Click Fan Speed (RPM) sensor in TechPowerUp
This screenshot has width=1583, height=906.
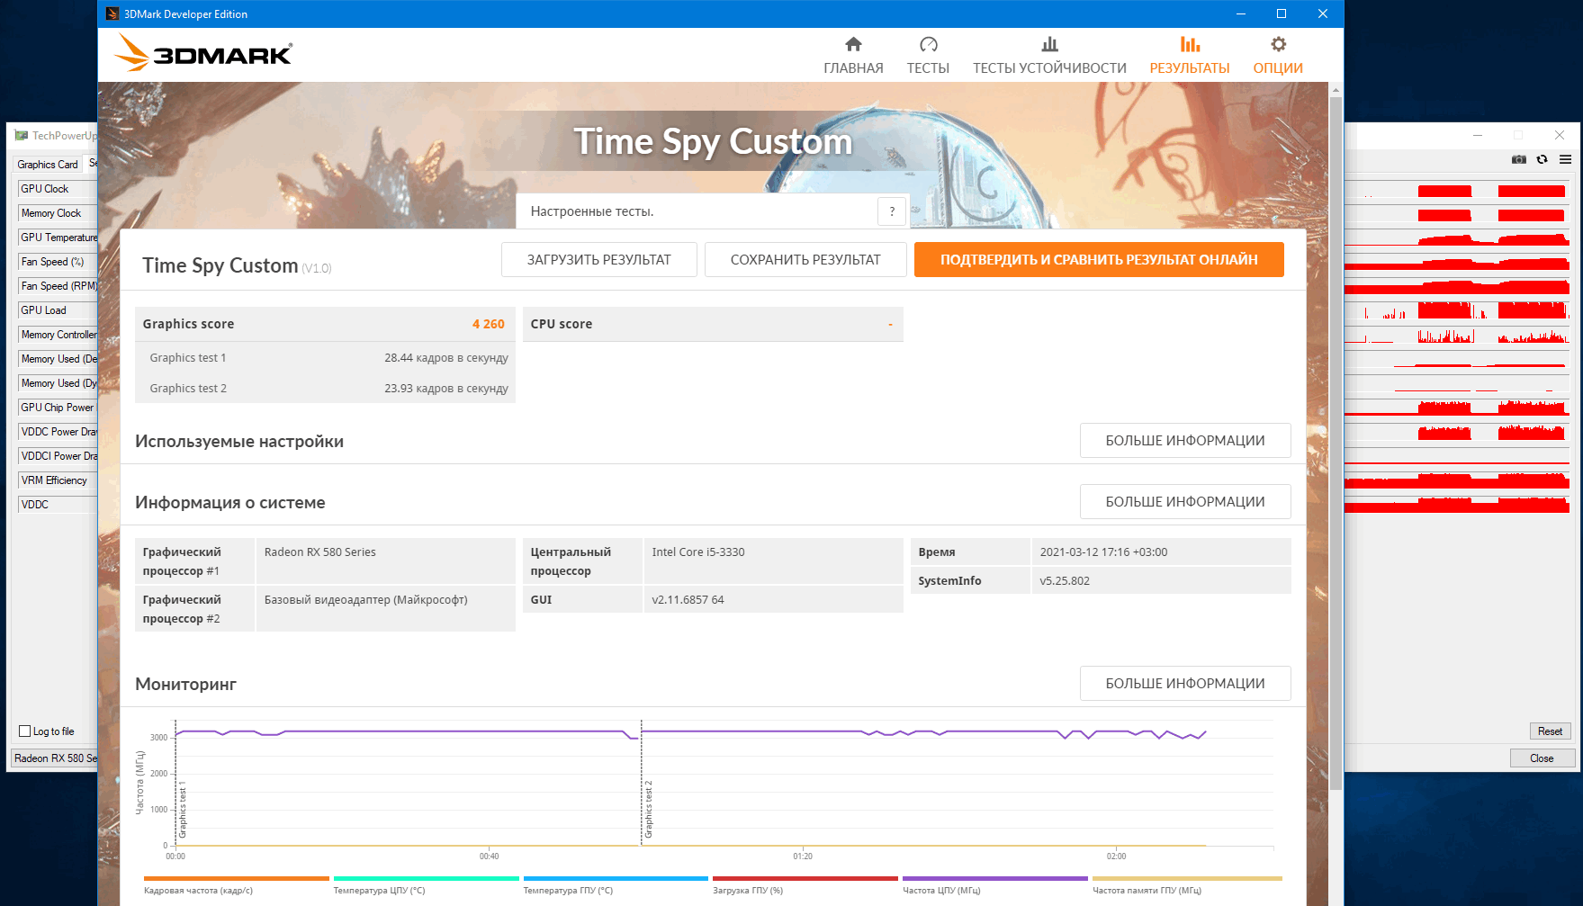pyautogui.click(x=58, y=286)
